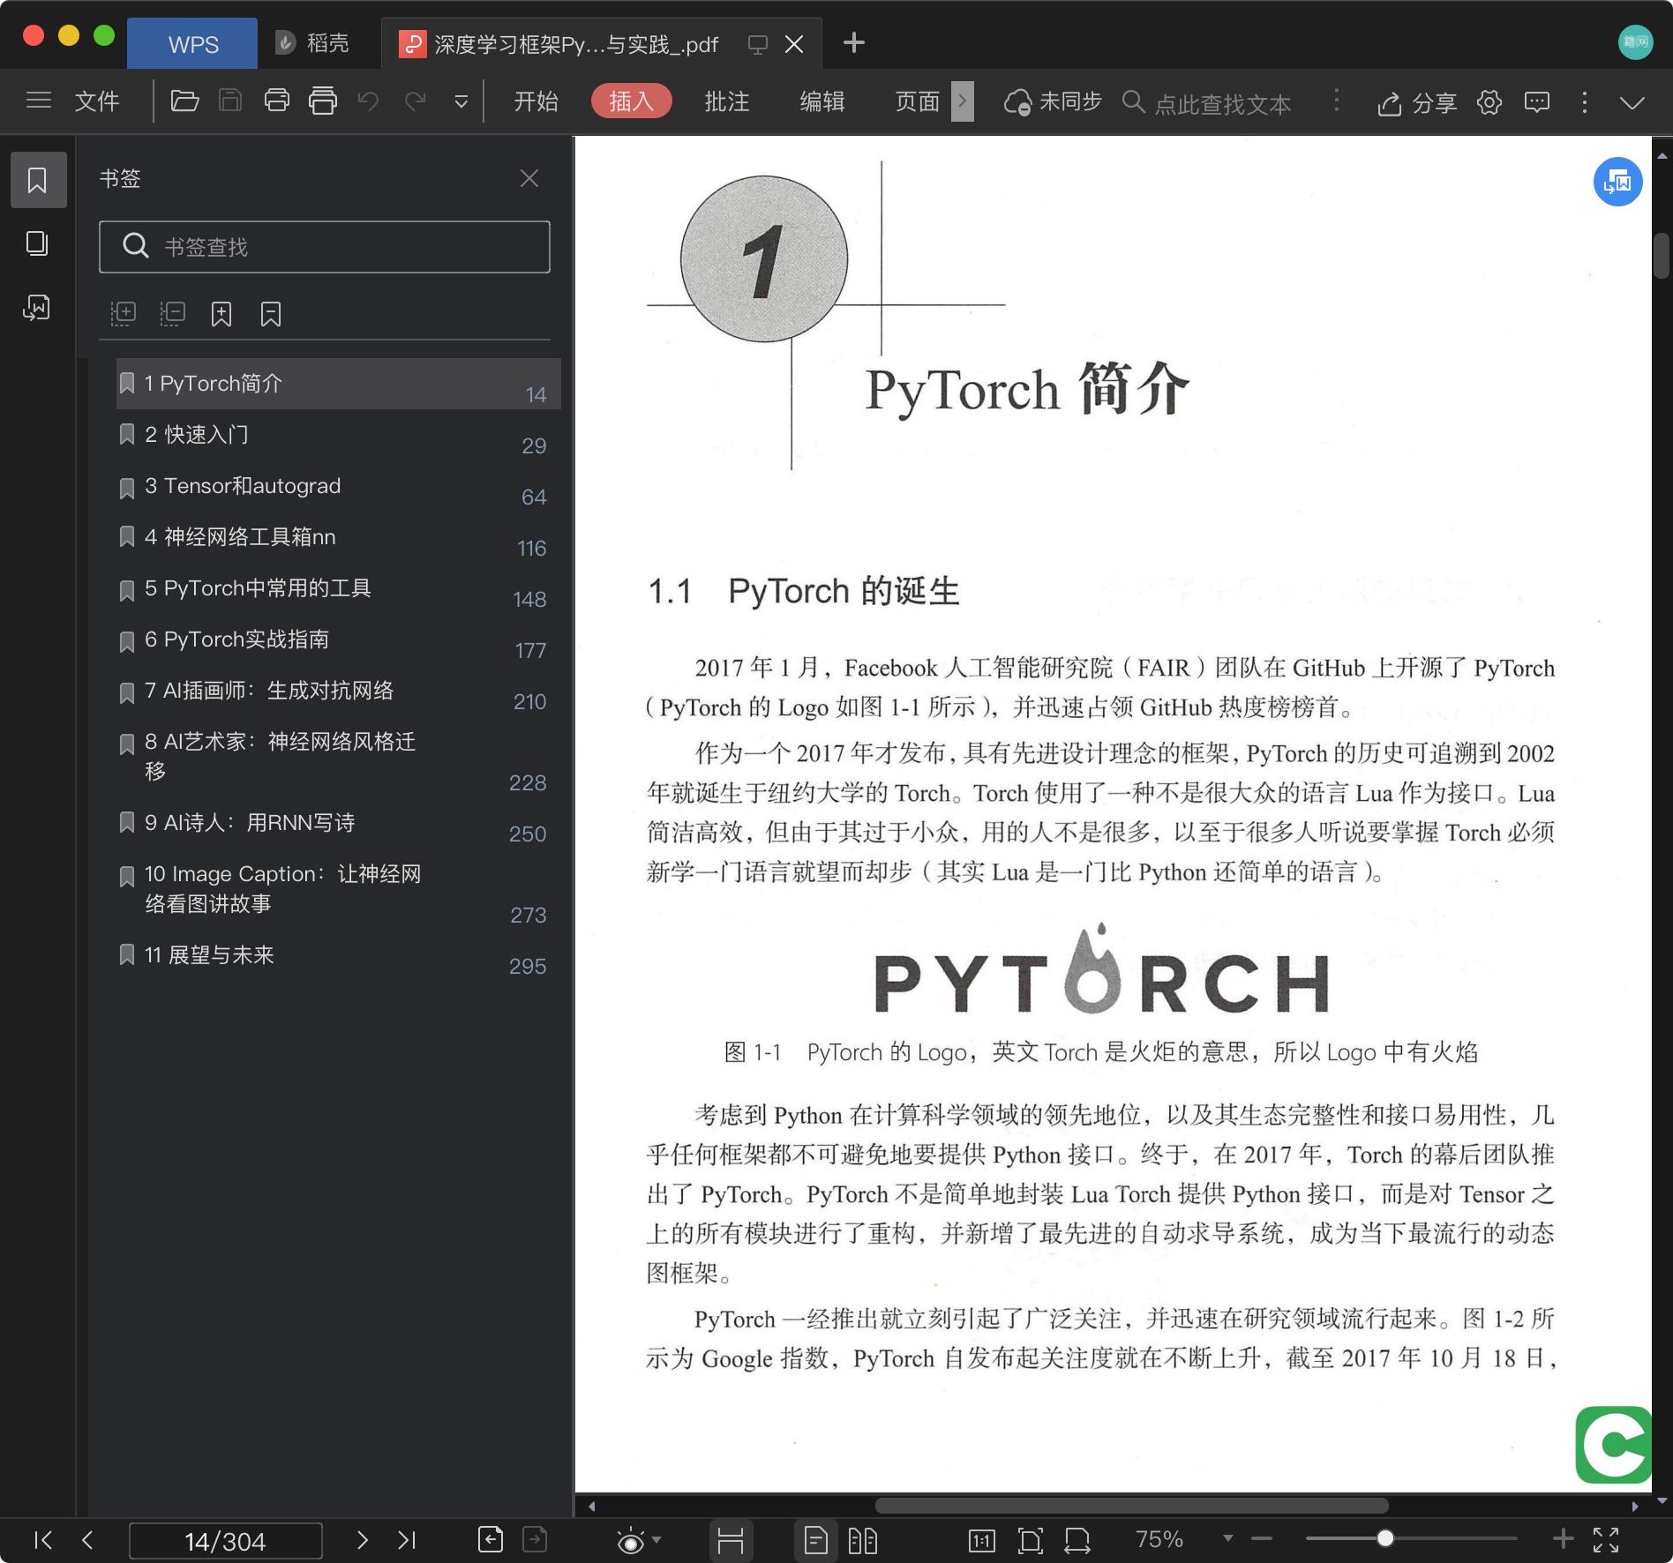Show more ribbon tabs arrow
The width and height of the screenshot is (1673, 1563).
(x=963, y=101)
